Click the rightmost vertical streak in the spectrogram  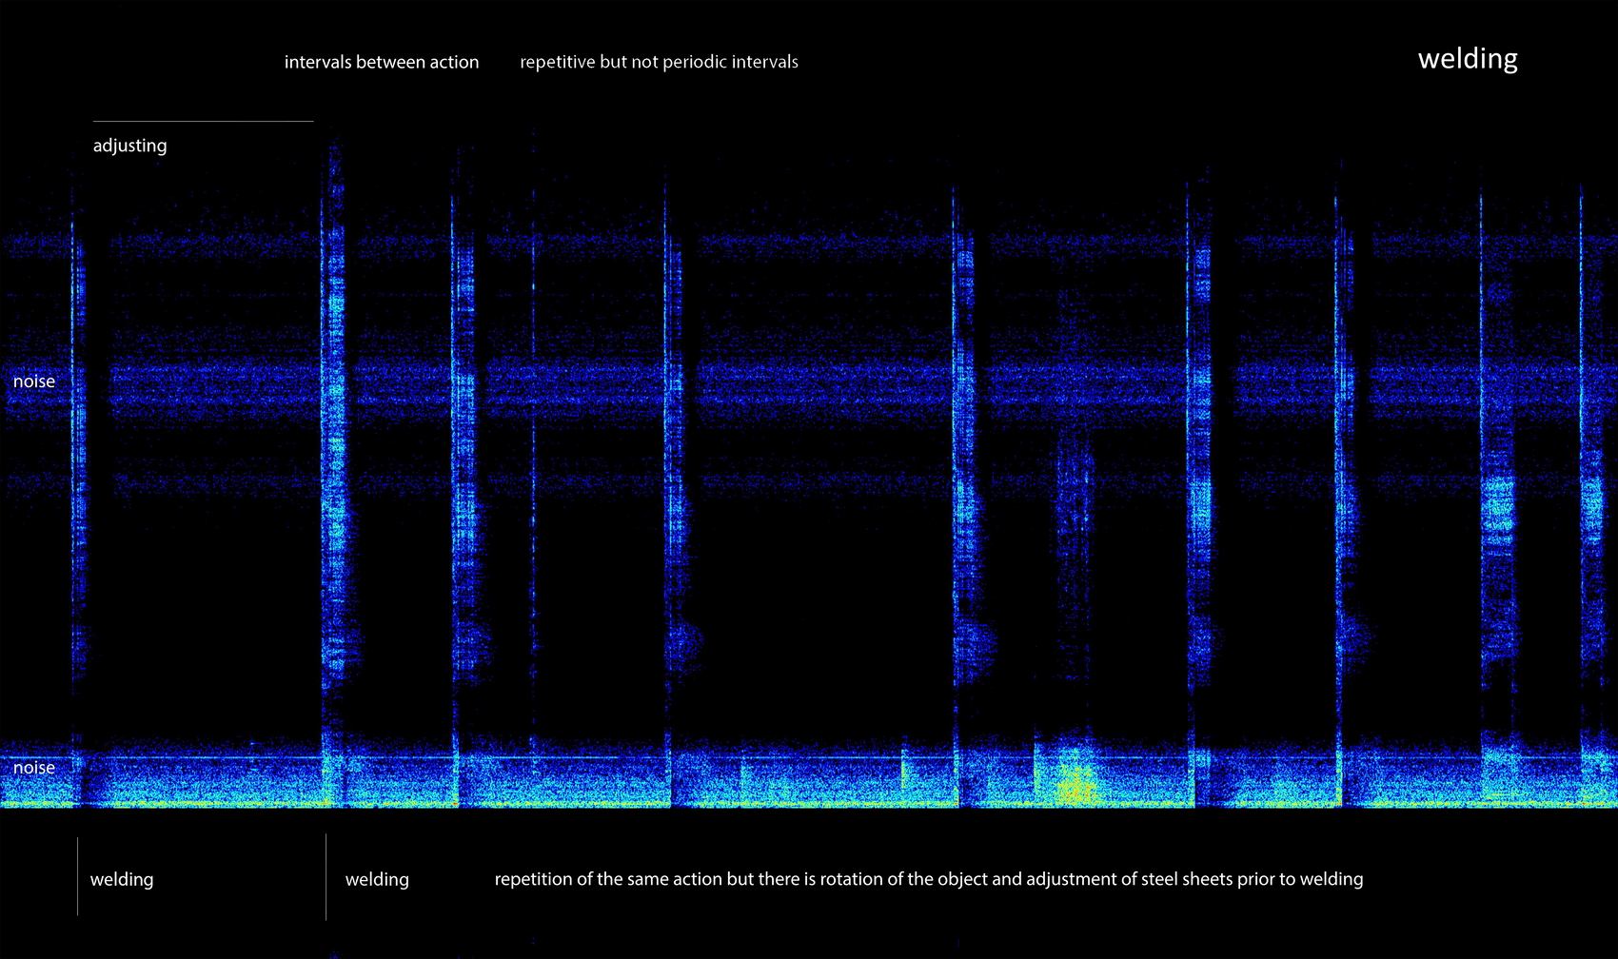click(1584, 428)
